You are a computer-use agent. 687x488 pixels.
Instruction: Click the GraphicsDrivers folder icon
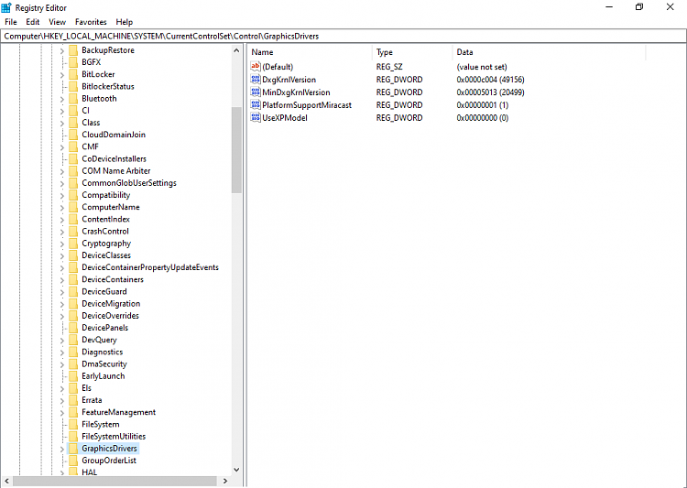coord(73,449)
